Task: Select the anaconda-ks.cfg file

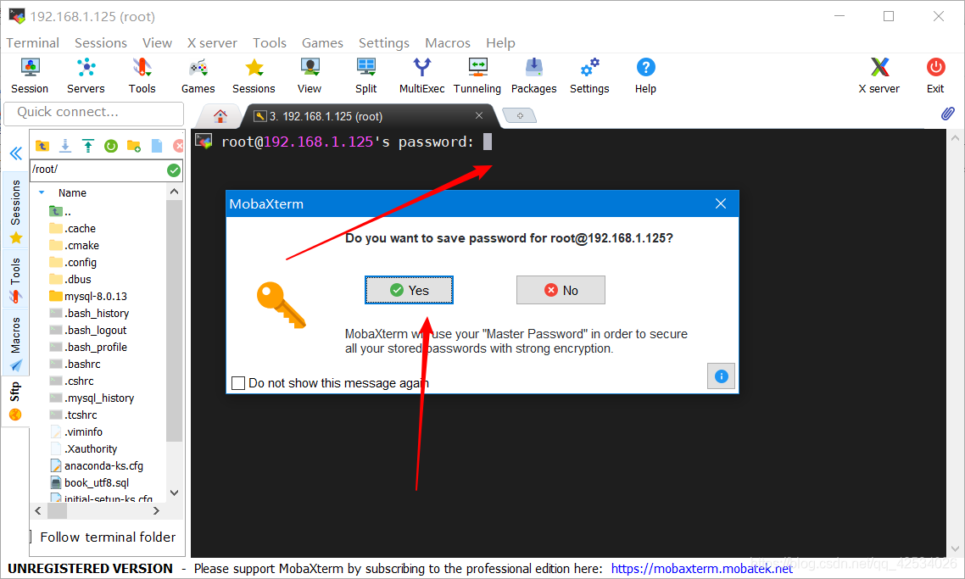Action: (103, 465)
